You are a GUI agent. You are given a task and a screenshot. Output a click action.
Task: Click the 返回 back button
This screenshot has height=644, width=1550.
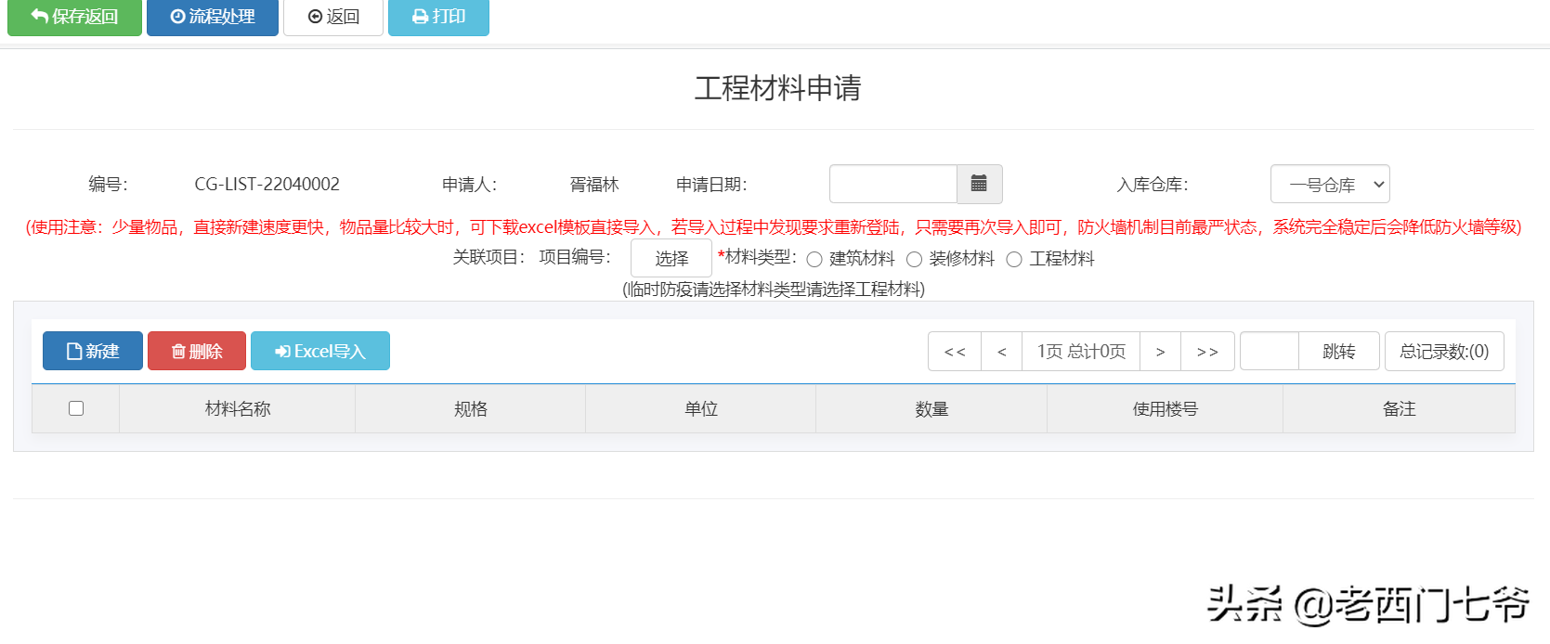[x=333, y=17]
